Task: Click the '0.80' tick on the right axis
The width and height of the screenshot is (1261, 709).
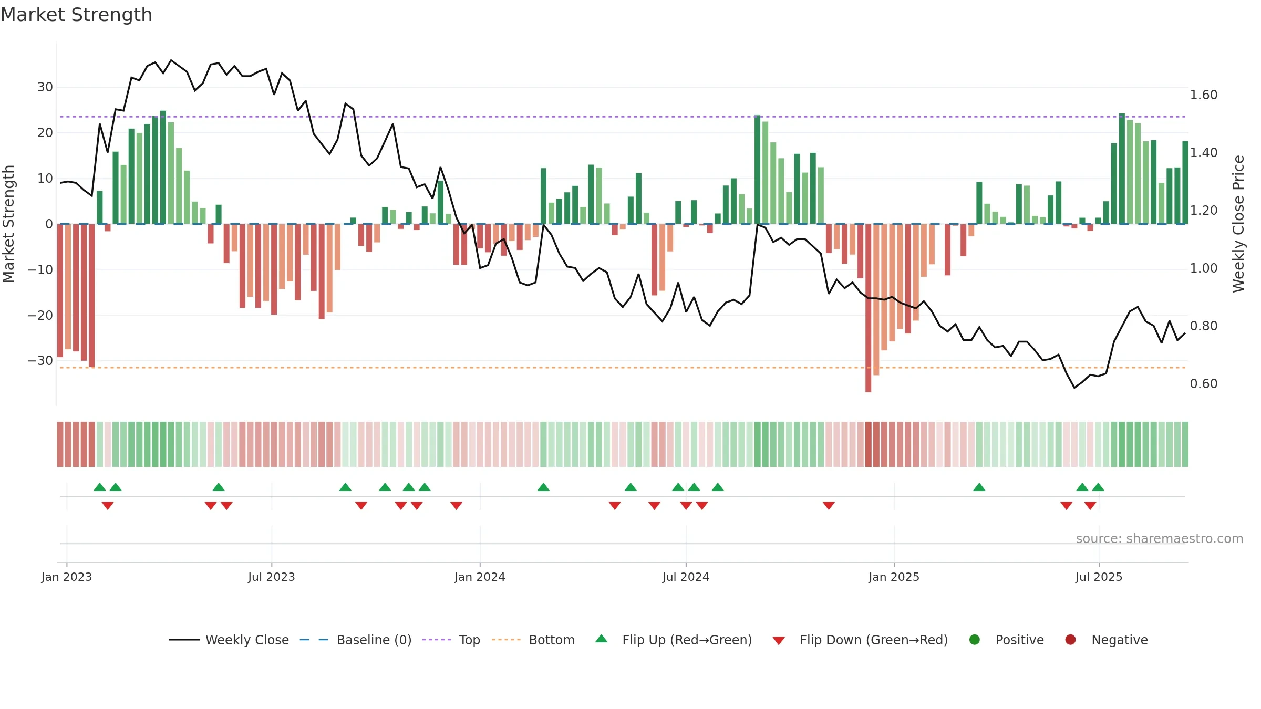Action: pyautogui.click(x=1204, y=326)
